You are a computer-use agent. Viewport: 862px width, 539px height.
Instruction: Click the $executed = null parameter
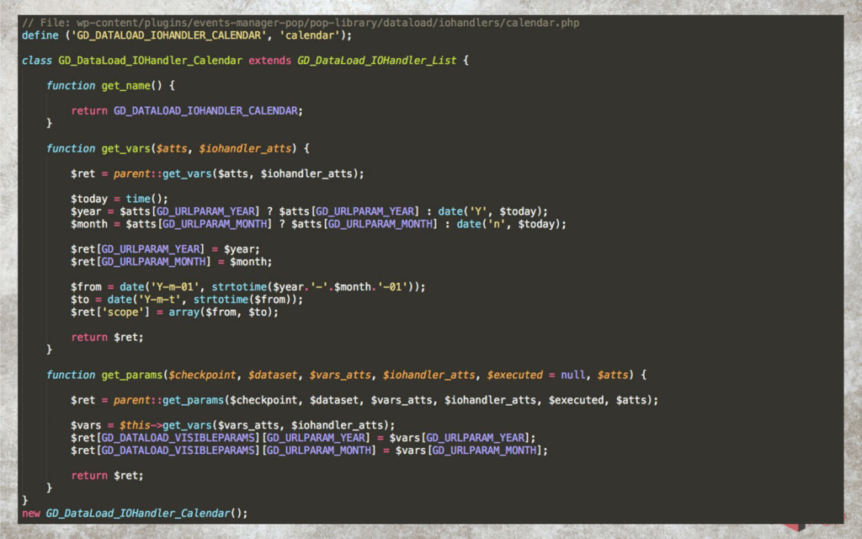536,375
